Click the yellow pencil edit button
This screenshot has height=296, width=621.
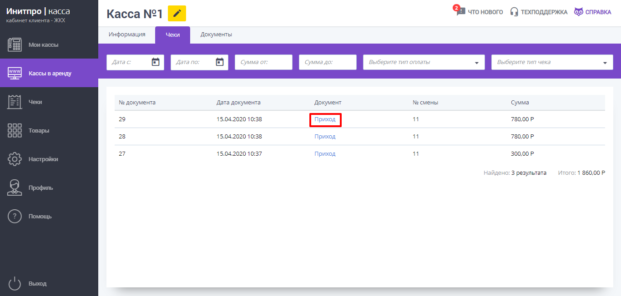[x=177, y=14]
